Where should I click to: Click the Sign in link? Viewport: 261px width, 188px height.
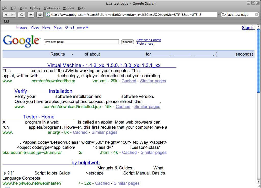pyautogui.click(x=248, y=28)
